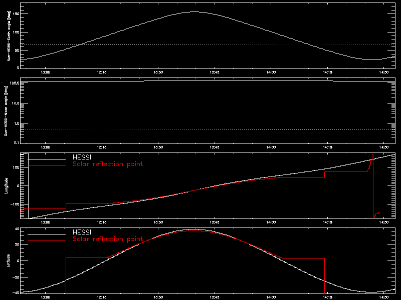Click 14:00 time label under Longitude plot
The height and width of the screenshot is (300, 401).
coord(271,222)
